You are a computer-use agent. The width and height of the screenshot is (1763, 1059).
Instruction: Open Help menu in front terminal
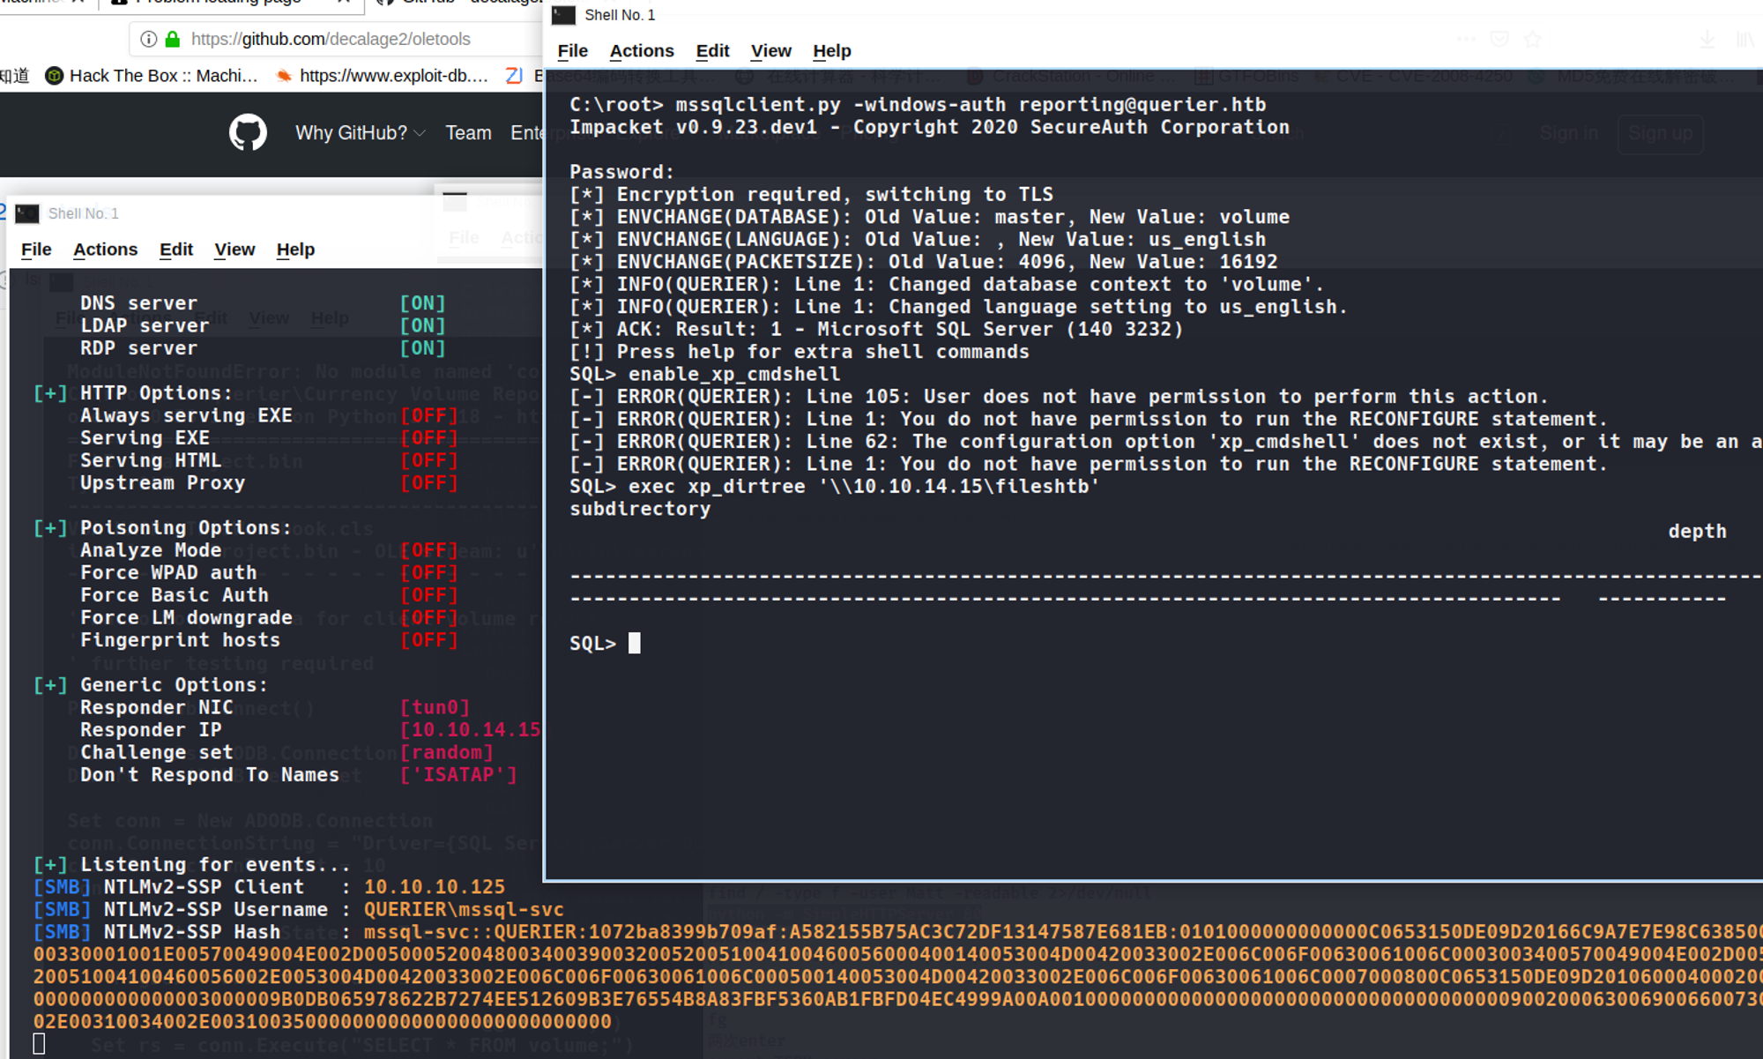[831, 51]
